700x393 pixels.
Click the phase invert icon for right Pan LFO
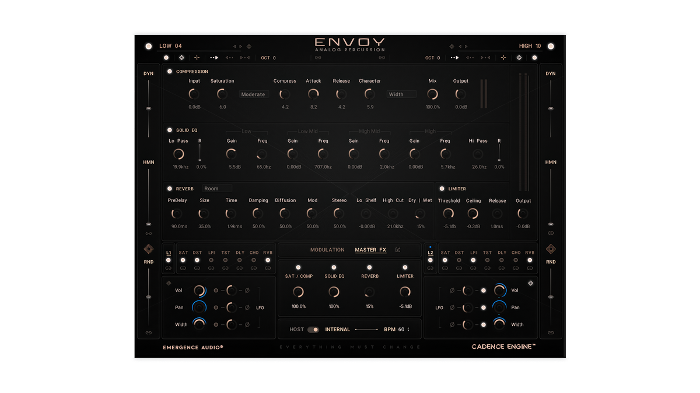pyautogui.click(x=452, y=307)
